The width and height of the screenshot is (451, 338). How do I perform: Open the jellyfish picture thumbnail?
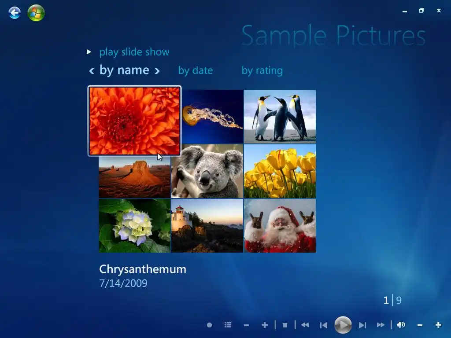click(x=212, y=117)
